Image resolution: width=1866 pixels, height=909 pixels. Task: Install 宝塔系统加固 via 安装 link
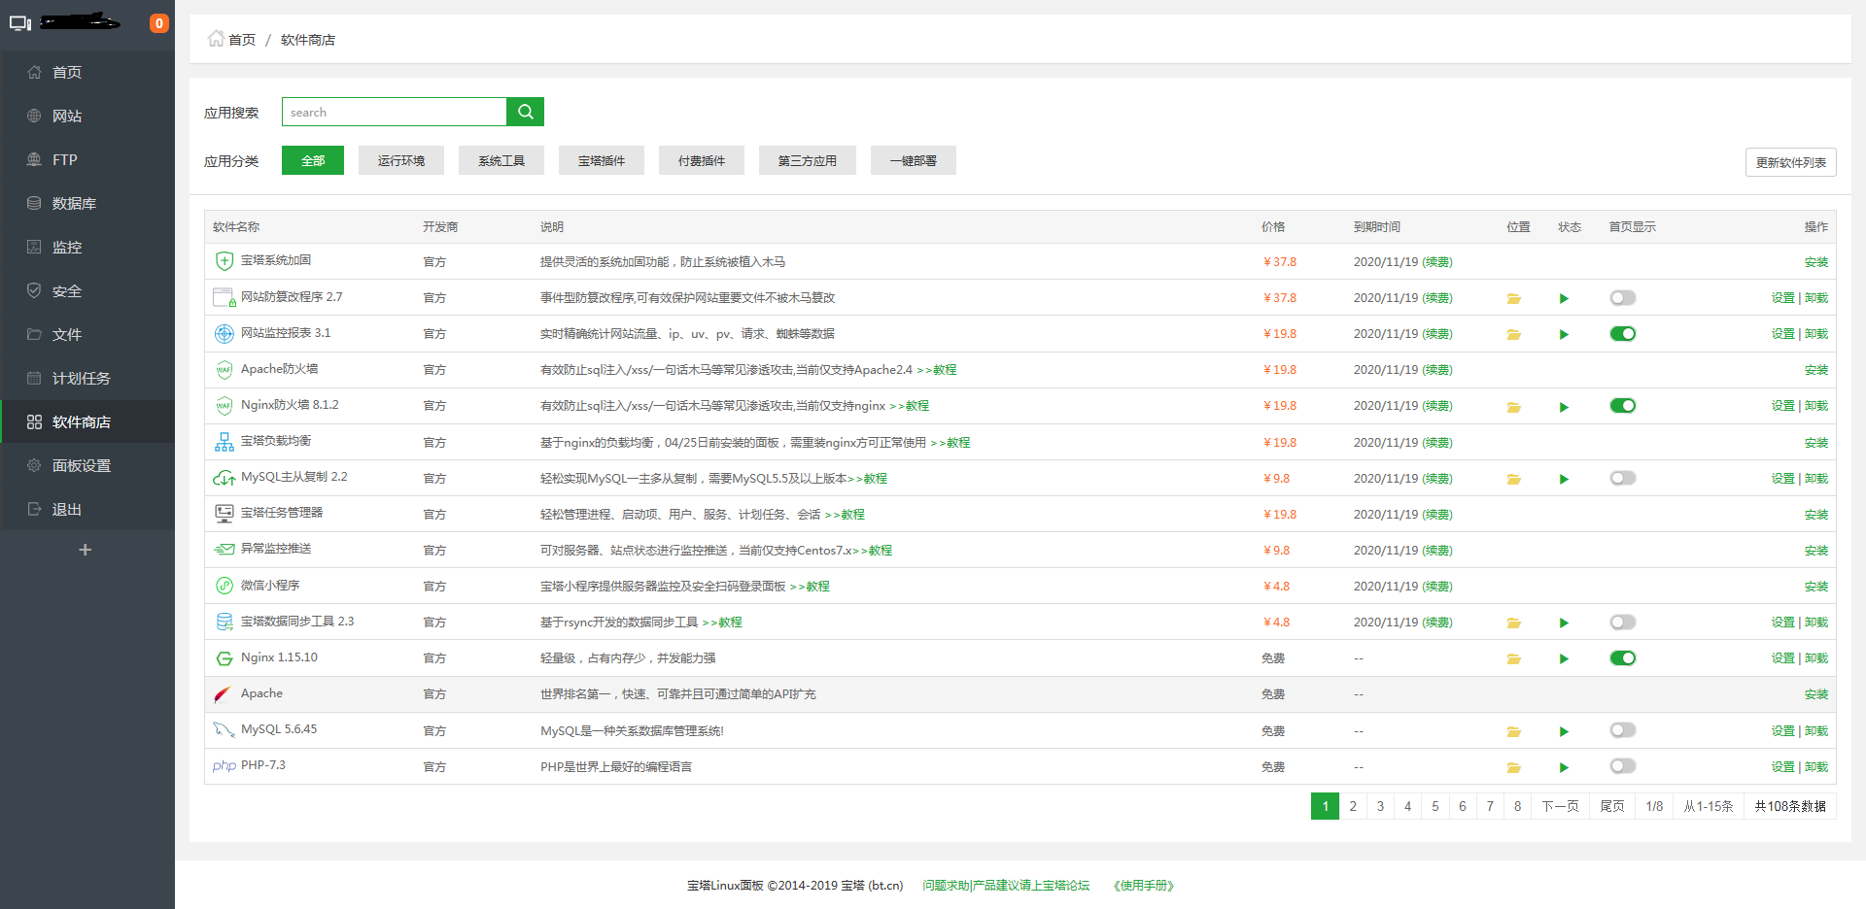tap(1815, 262)
